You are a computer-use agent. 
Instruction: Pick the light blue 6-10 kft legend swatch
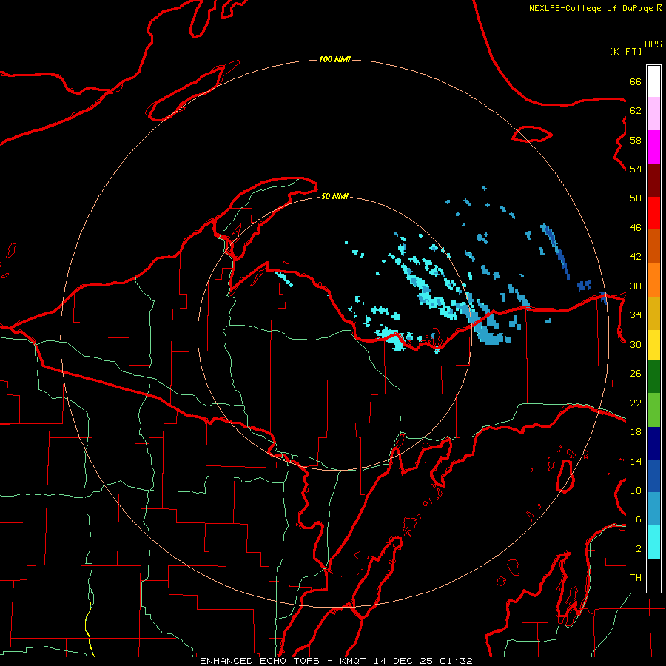pos(653,509)
